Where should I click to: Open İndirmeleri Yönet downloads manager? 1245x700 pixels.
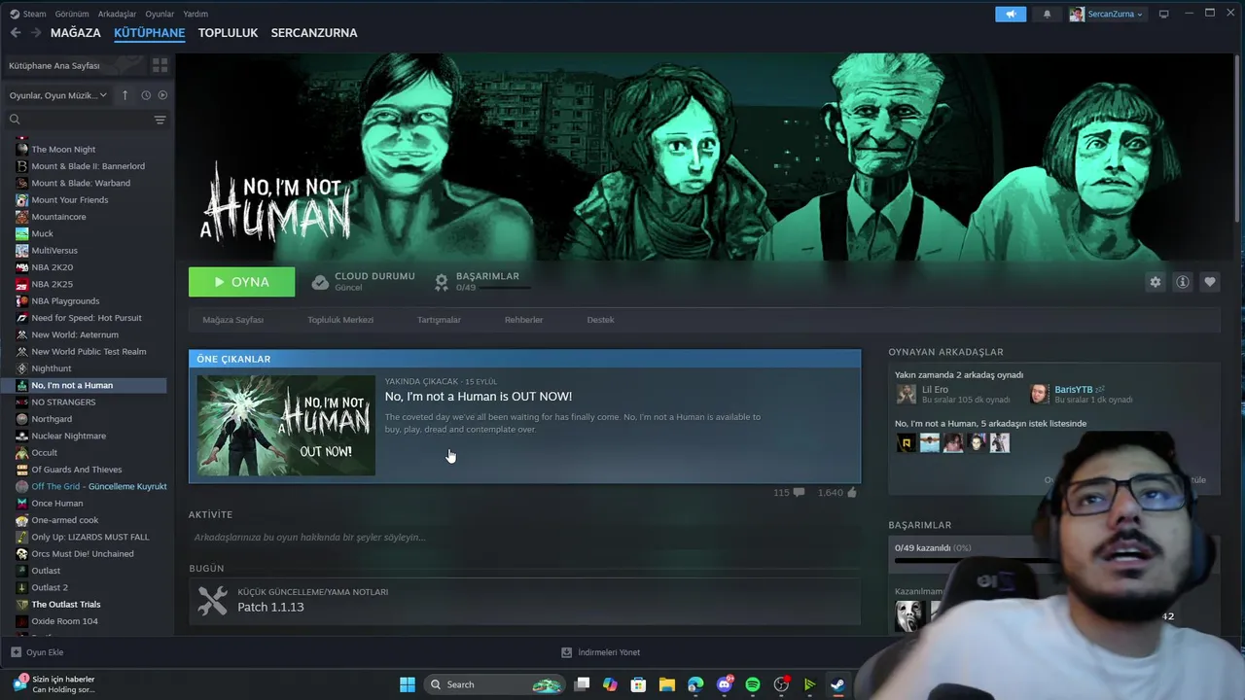(600, 652)
